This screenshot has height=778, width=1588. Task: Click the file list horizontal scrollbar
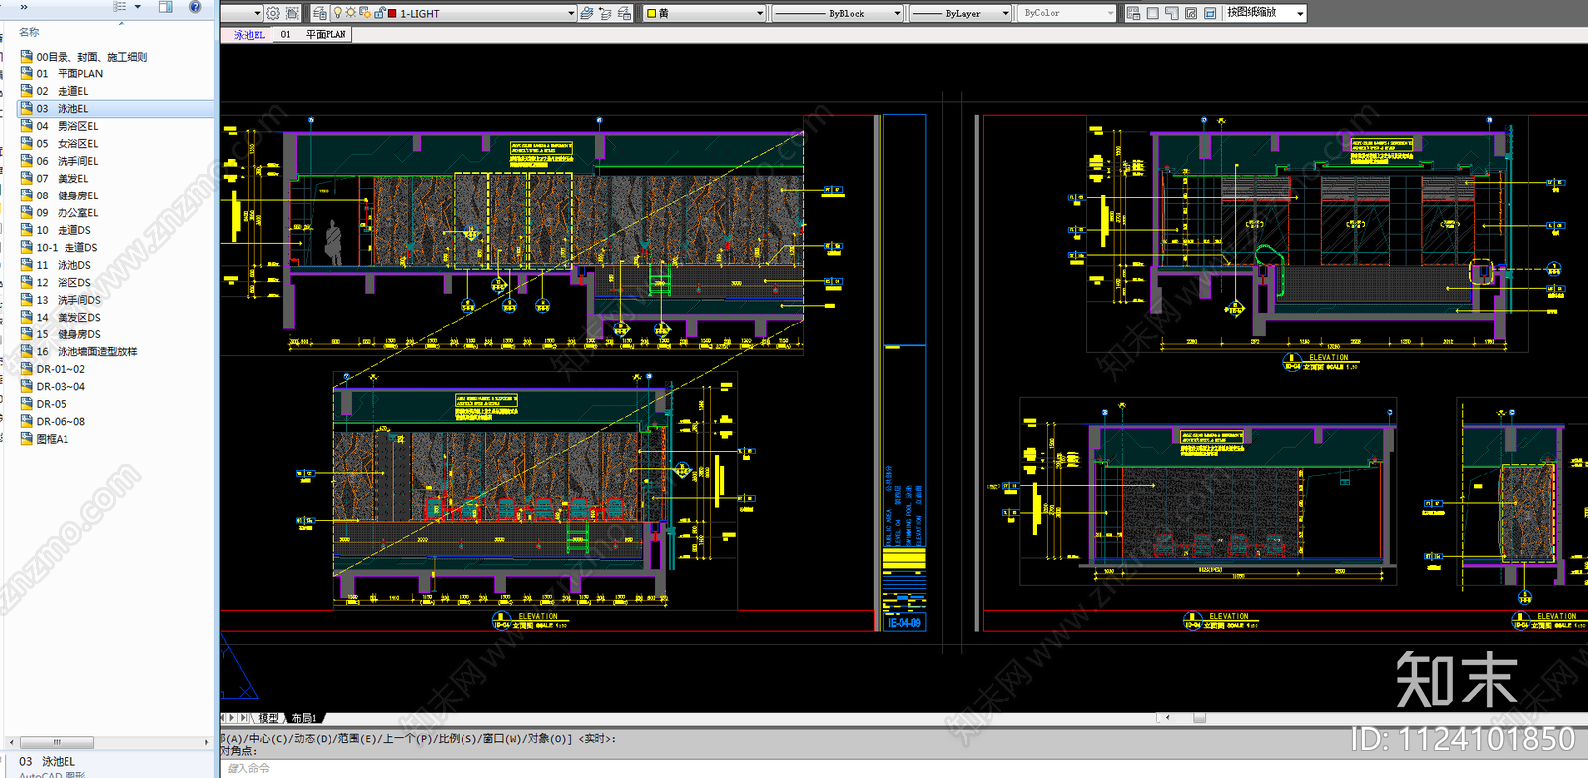(x=57, y=742)
